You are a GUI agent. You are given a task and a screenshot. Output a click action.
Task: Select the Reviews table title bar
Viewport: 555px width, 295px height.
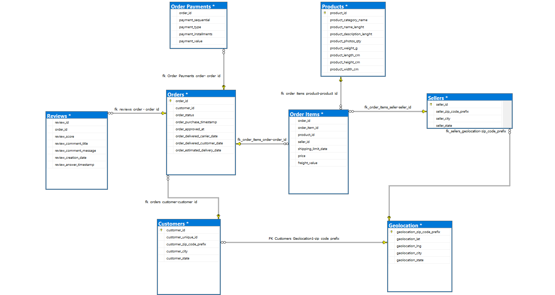pos(77,116)
